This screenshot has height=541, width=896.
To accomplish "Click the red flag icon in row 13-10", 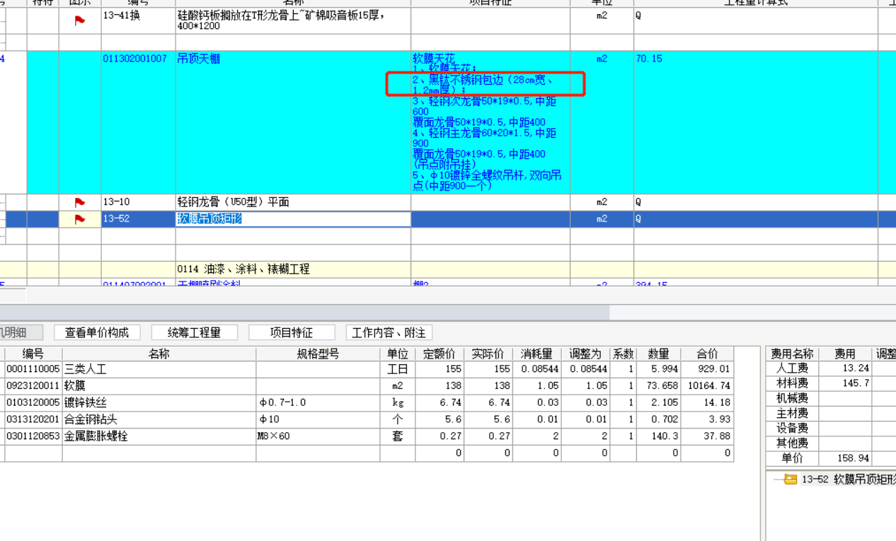I will 80,202.
